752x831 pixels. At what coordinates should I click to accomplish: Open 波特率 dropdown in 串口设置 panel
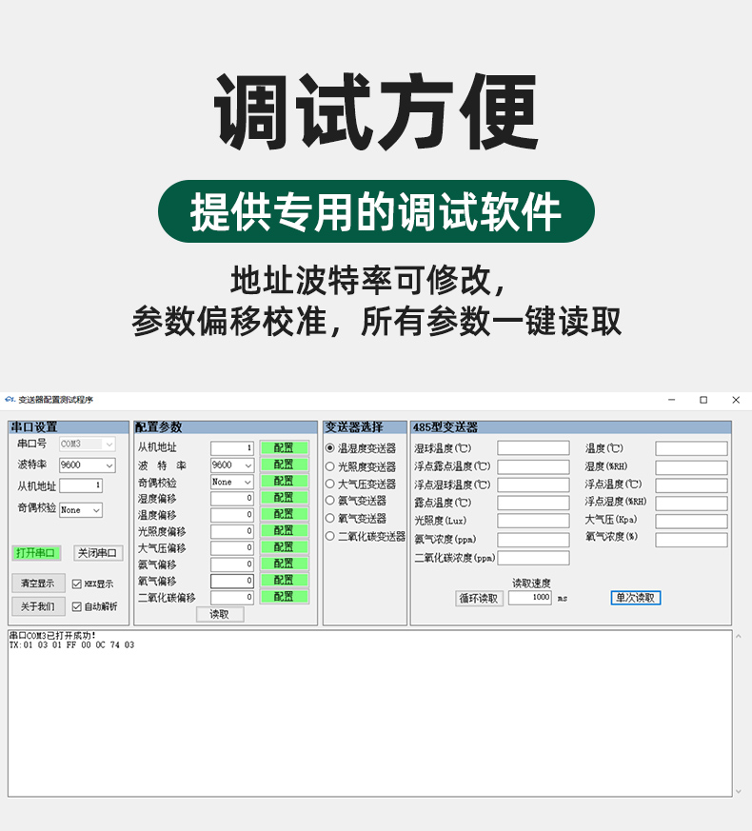[x=109, y=465]
